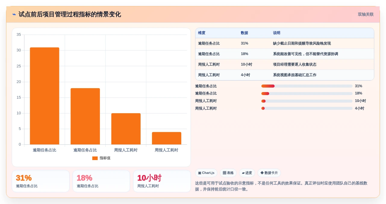Click the 进度 chip

(247, 173)
